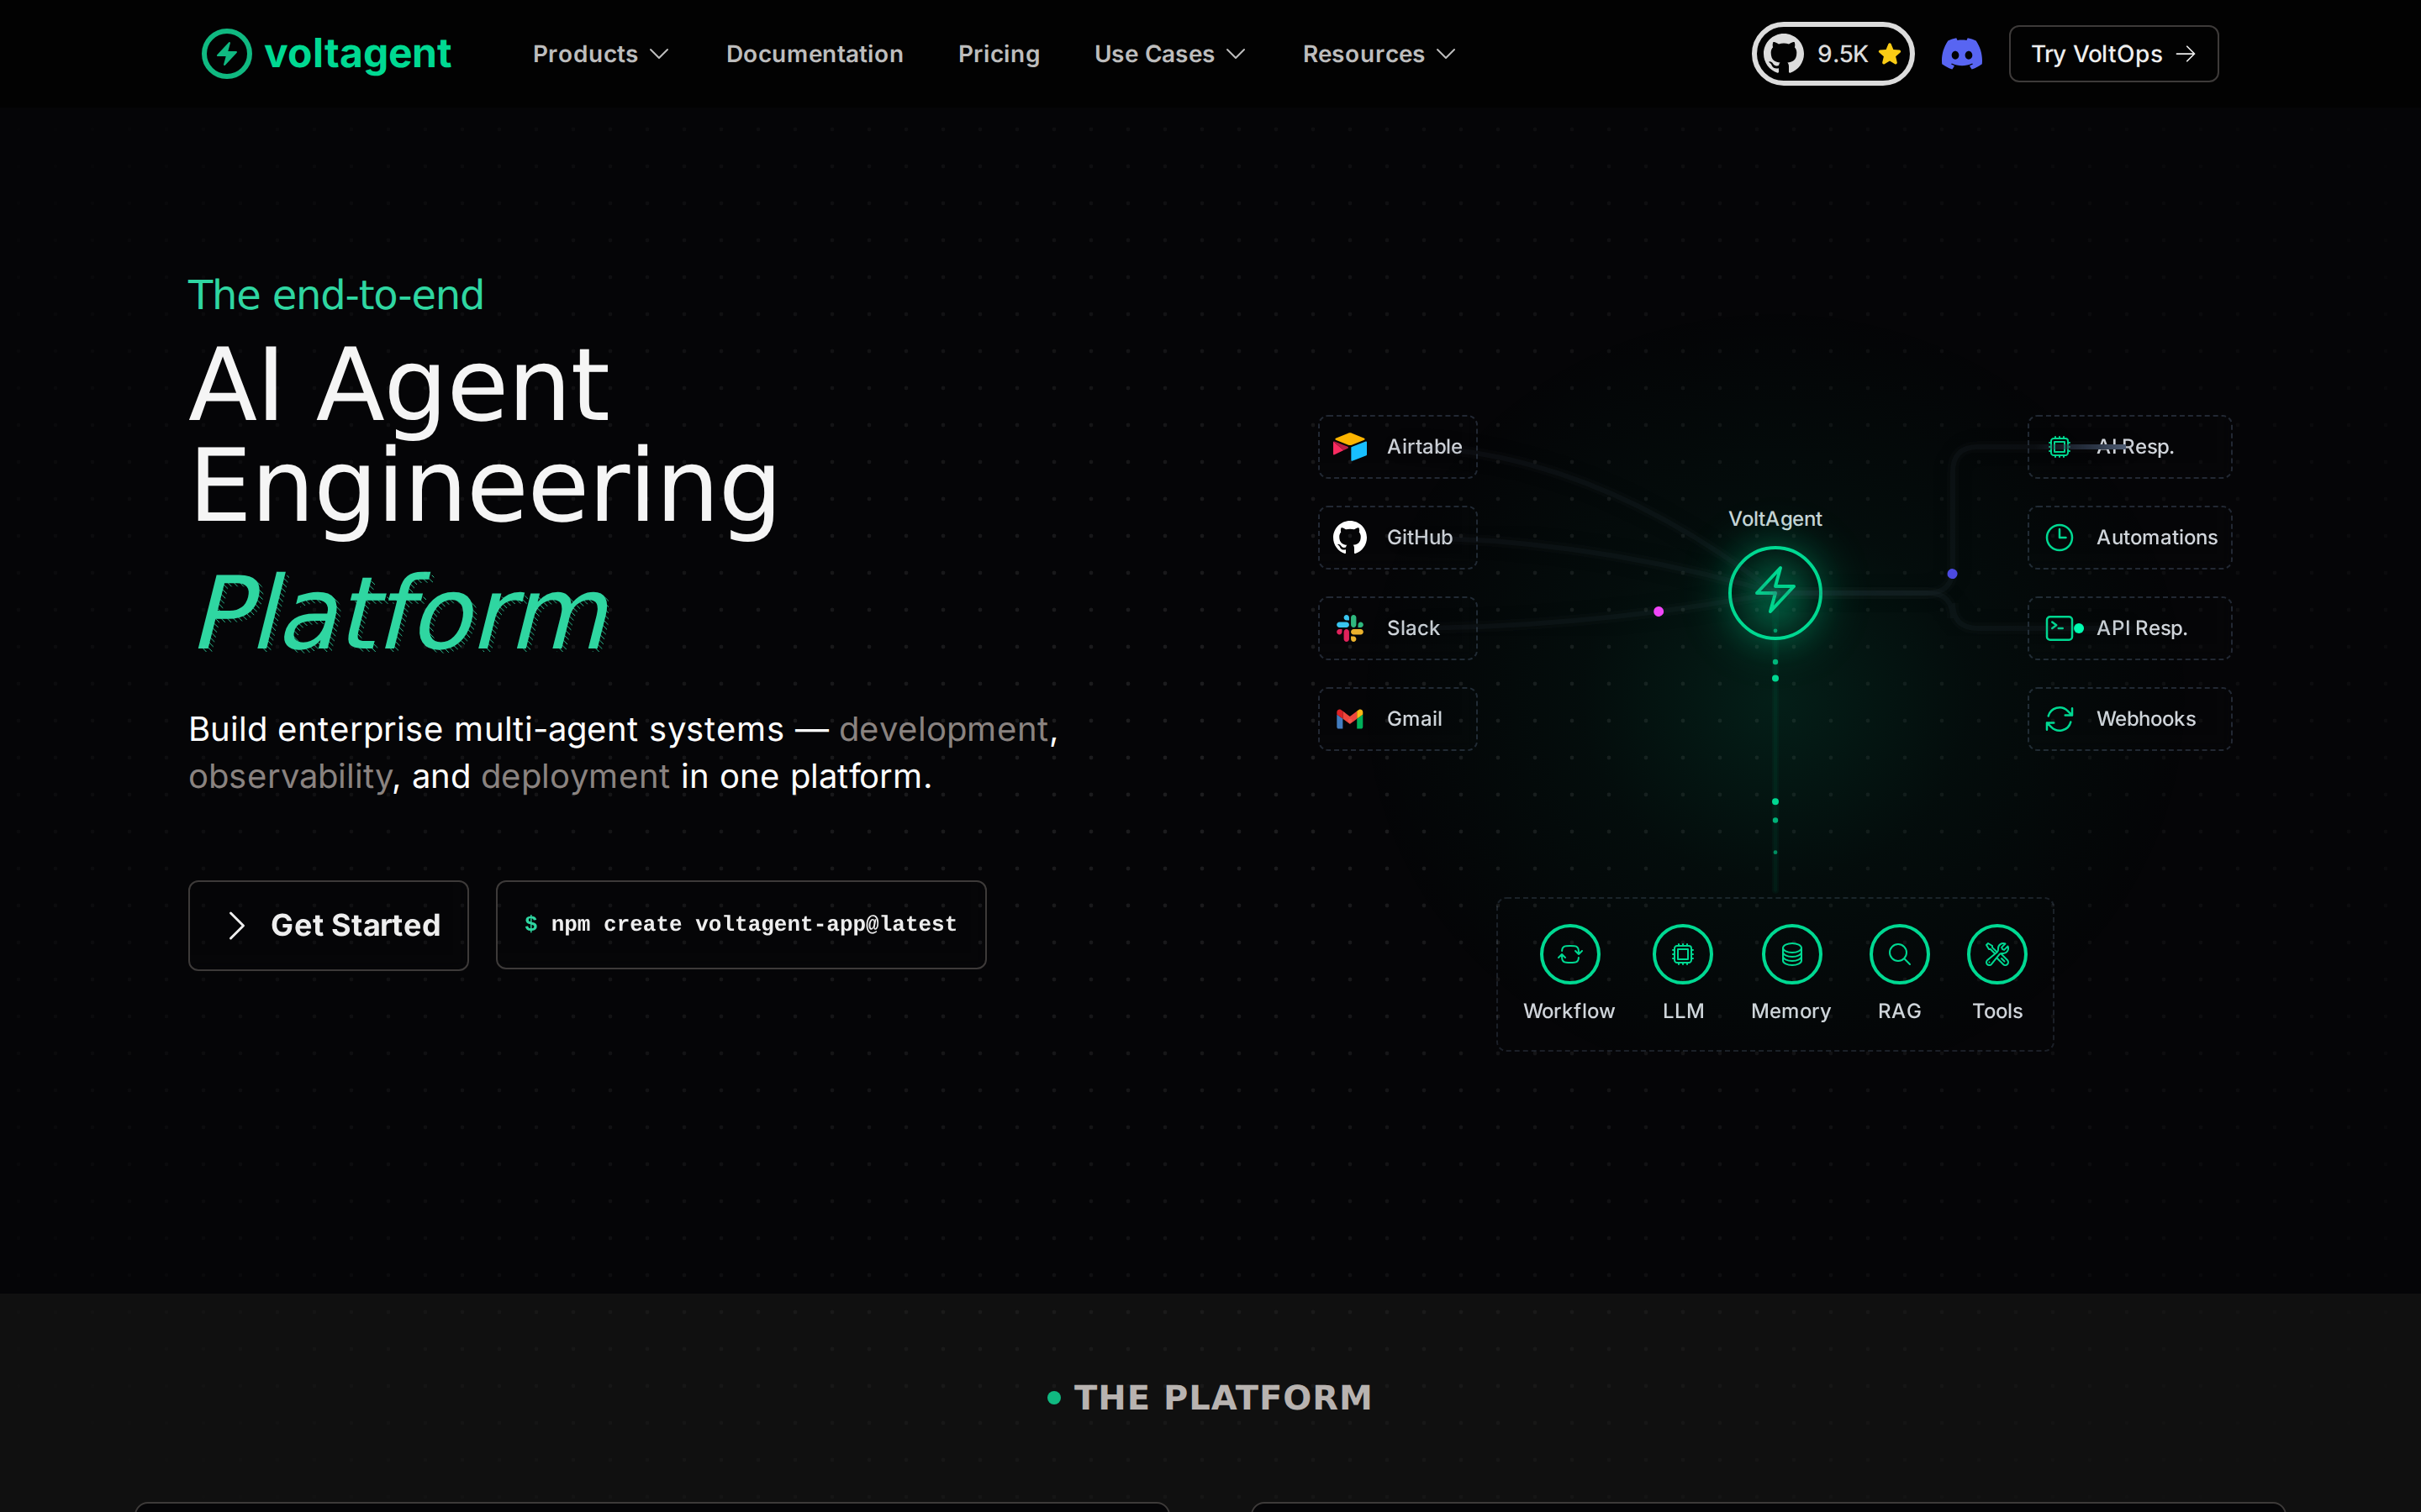Click the VoltAgent label above center node
The height and width of the screenshot is (1512, 2421).
click(1775, 519)
